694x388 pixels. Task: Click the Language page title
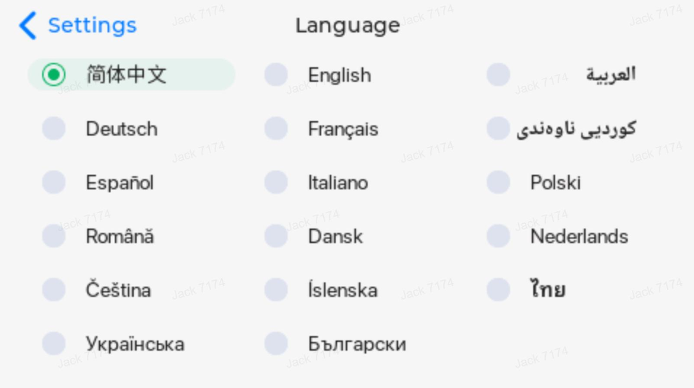tap(348, 26)
